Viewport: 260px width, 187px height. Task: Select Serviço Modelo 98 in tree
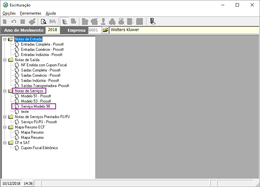click(35, 106)
